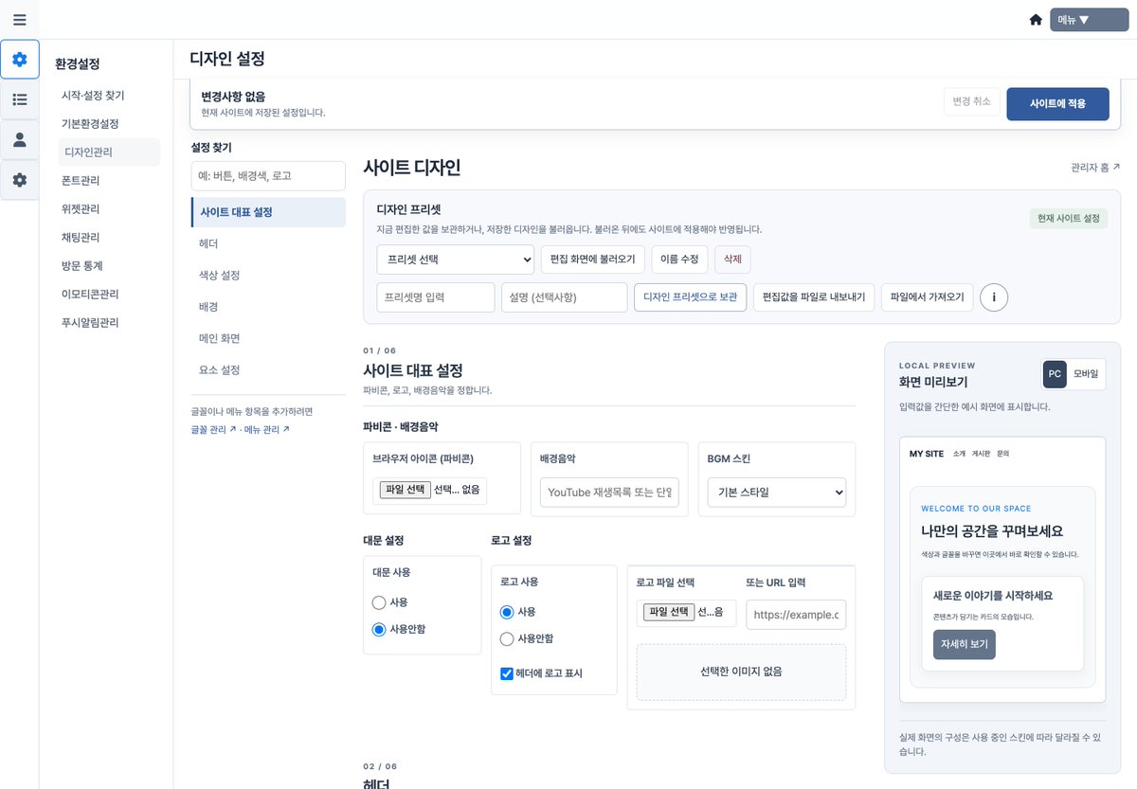1137x789 pixels.
Task: Click 파일 선택 for 로고 파일
Action: 669,612
